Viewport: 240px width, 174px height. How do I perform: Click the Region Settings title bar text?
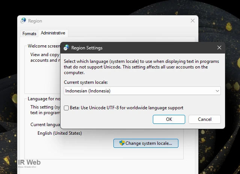coord(87,48)
